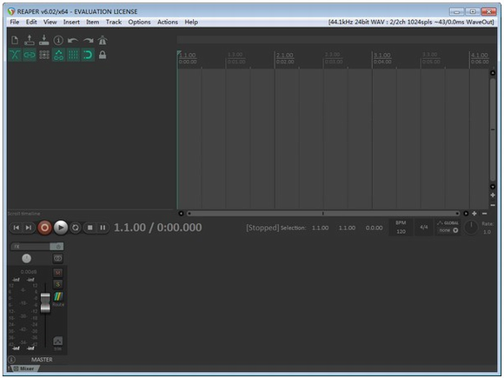Click the BPM 120 tempo field
The height and width of the screenshot is (378, 504).
401,228
